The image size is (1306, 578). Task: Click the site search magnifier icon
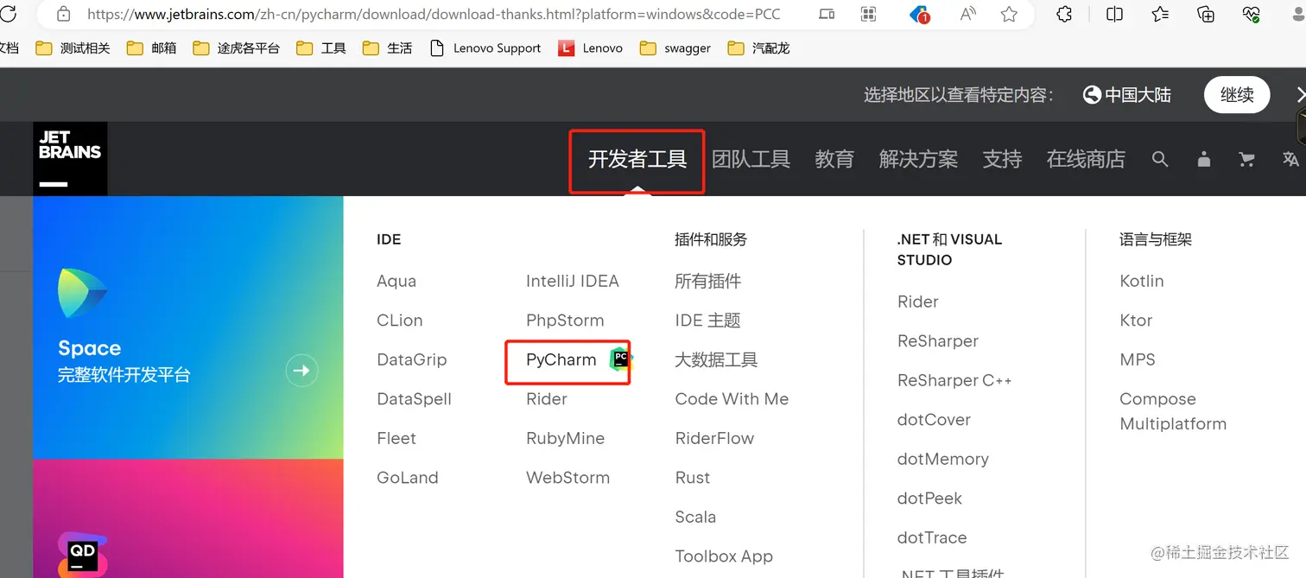coord(1160,159)
